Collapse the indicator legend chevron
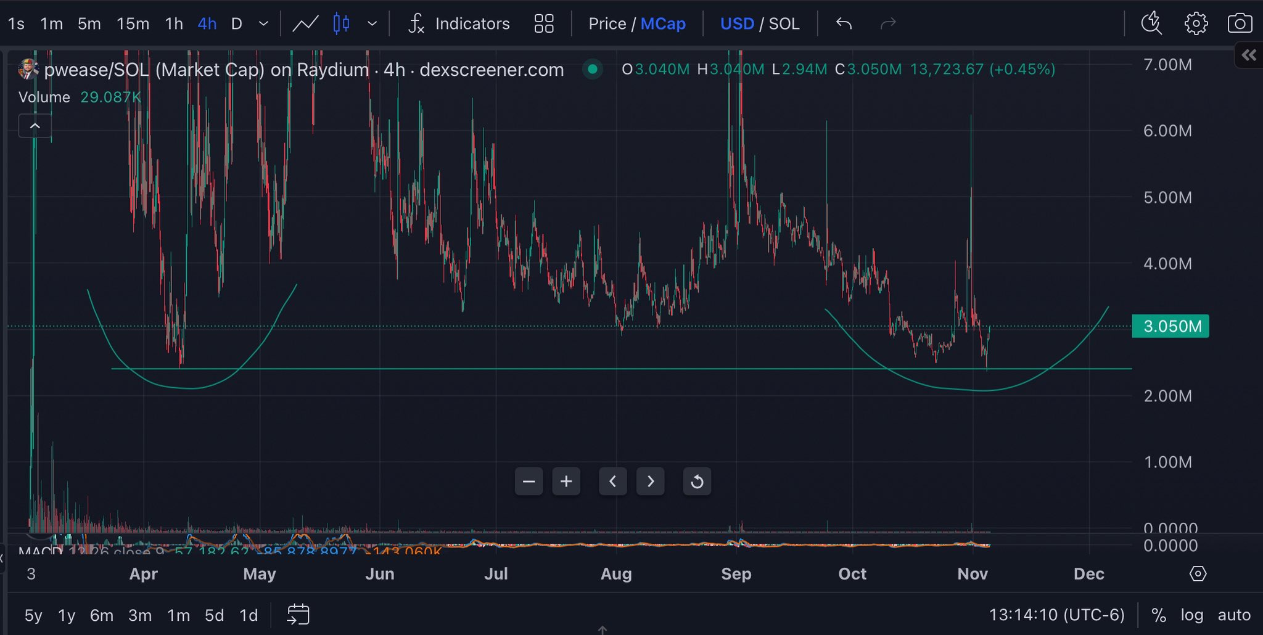This screenshot has height=635, width=1263. 35,126
